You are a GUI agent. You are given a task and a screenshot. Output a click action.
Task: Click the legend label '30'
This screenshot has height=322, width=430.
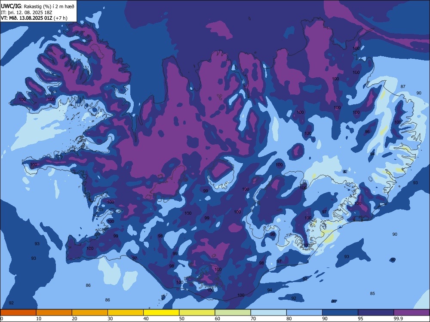click(x=110, y=319)
